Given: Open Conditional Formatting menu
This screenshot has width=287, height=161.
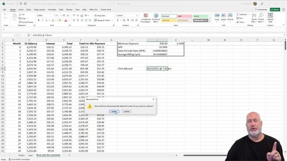Looking at the screenshot, I should (146, 18).
